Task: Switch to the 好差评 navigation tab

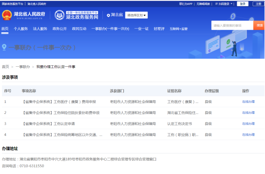Action: [159, 29]
